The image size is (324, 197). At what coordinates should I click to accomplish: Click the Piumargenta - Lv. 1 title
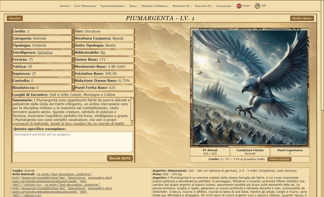tap(160, 18)
